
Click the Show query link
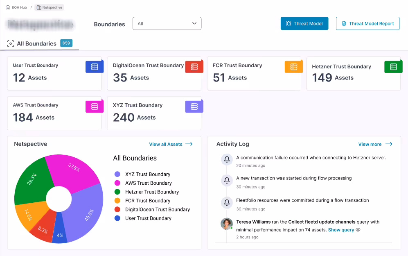[x=341, y=230]
